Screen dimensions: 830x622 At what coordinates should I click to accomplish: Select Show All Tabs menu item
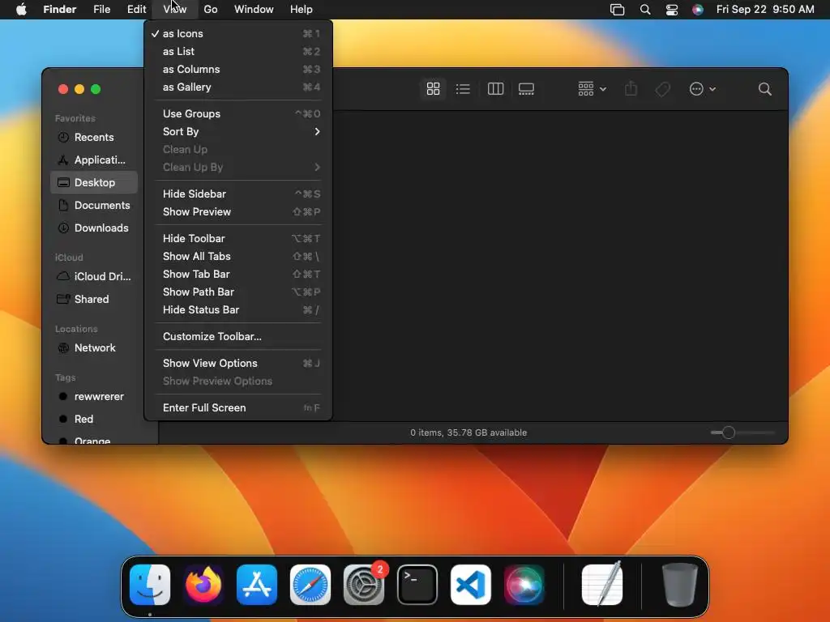pyautogui.click(x=238, y=257)
